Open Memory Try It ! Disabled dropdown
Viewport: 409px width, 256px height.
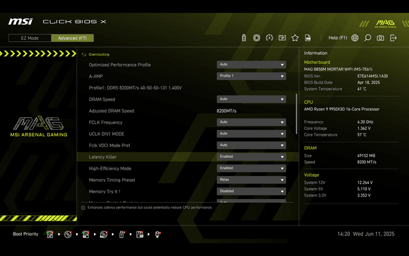251,191
